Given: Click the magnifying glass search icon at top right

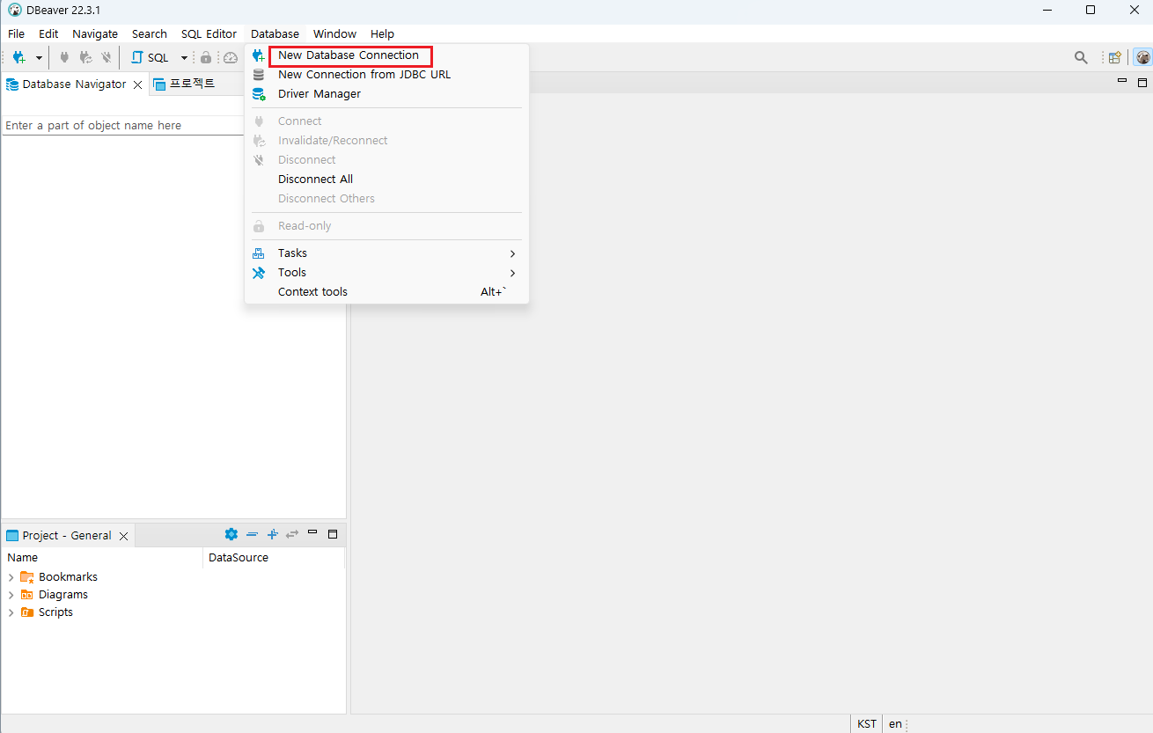Looking at the screenshot, I should (x=1081, y=58).
